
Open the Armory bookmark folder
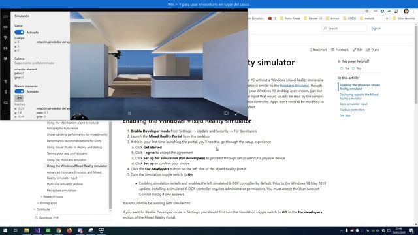332,18
